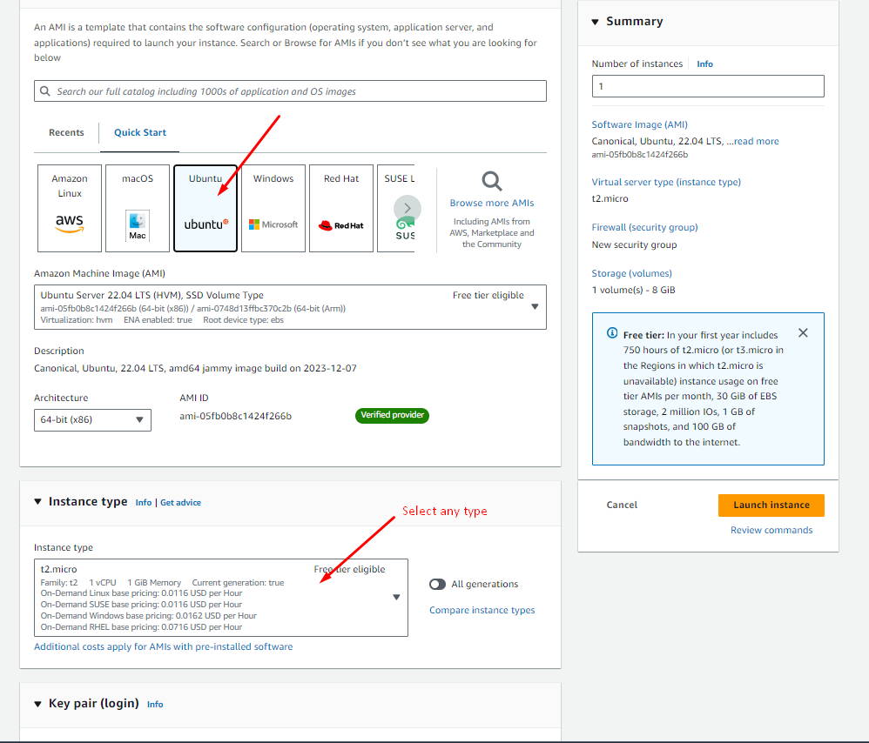Open Virtual server type (instance type) link

666,182
